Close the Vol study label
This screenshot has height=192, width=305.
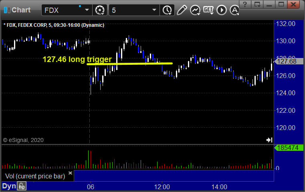click(70, 173)
